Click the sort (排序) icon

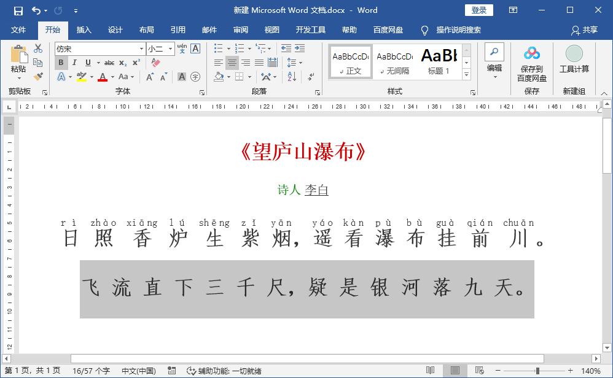click(x=292, y=77)
